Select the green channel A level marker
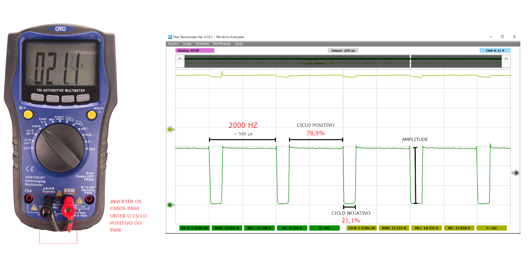 click(x=170, y=205)
